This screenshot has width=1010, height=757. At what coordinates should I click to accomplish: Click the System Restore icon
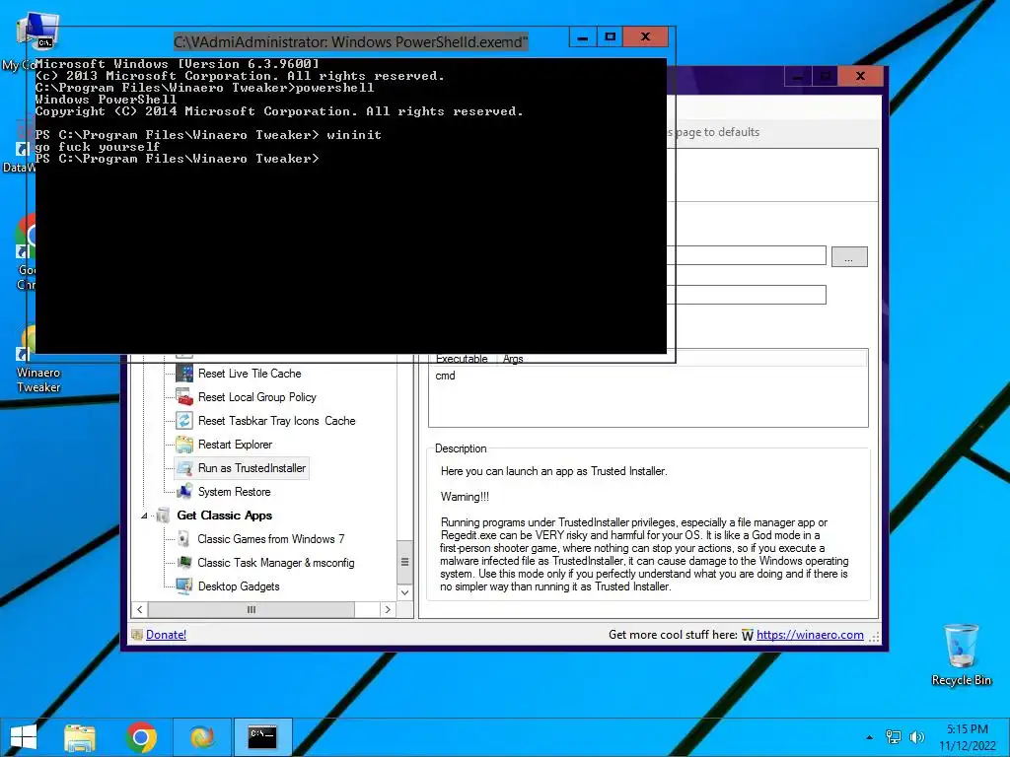[184, 492]
